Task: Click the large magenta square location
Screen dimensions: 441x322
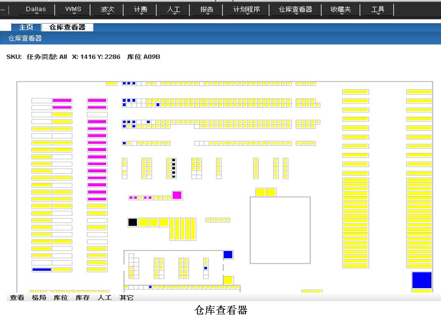Action: pyautogui.click(x=177, y=195)
